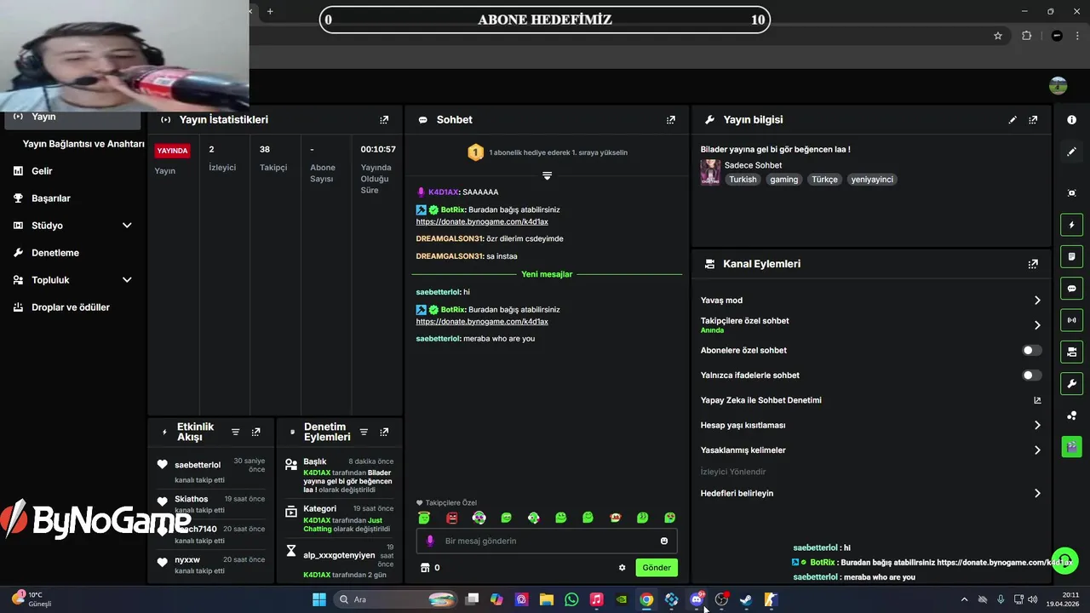Open Hedefleri belirleyin settings
Viewport: 1090px width, 613px height.
(x=870, y=493)
